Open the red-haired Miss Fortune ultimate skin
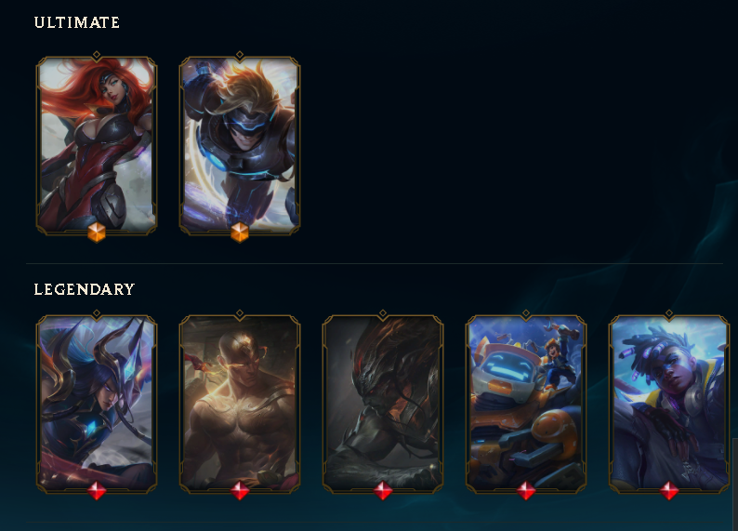 point(97,145)
